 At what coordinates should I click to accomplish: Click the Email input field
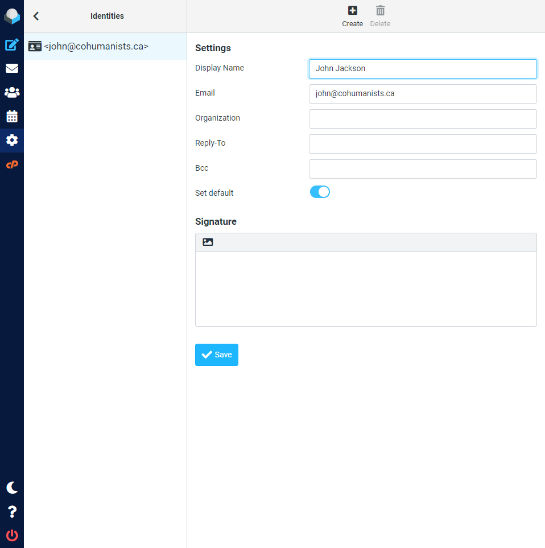pyautogui.click(x=423, y=94)
